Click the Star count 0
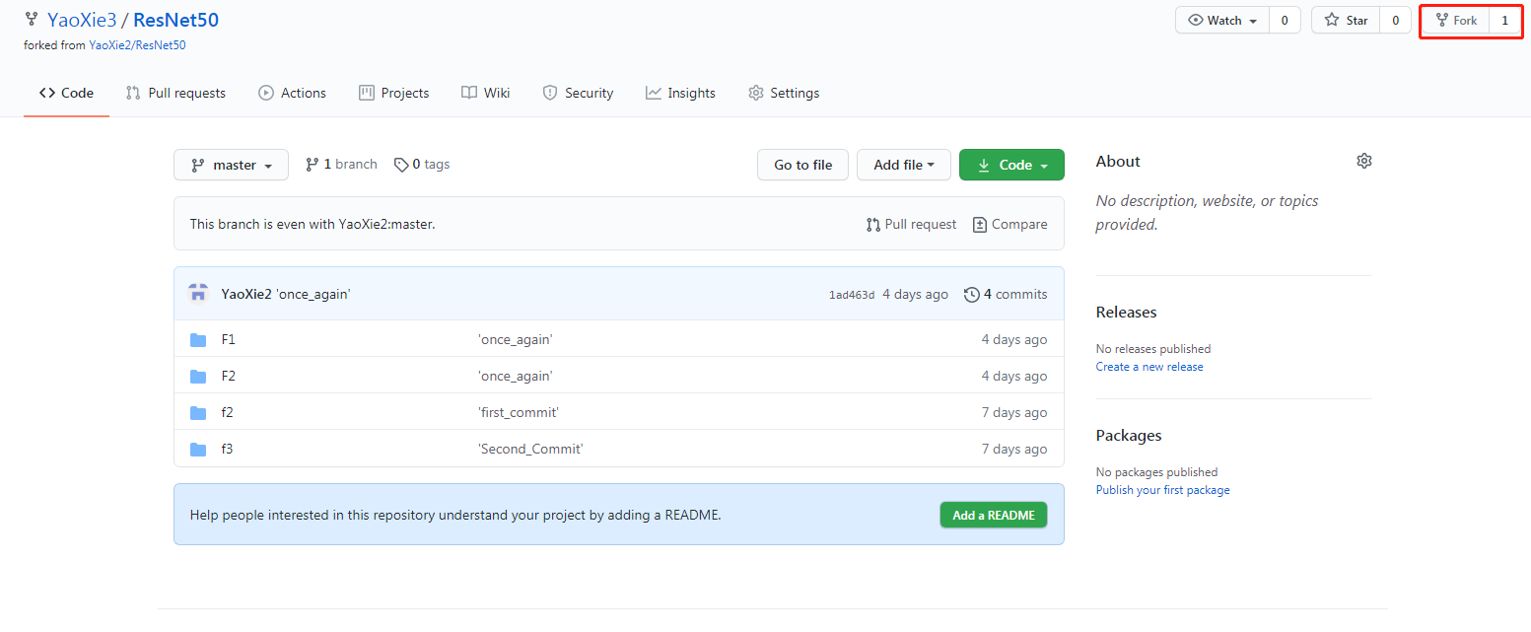 pyautogui.click(x=1395, y=20)
